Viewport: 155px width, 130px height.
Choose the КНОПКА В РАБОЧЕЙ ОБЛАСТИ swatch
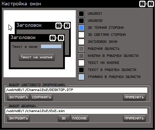coord(81,56)
